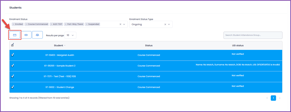Uncheck the Student Change row checkbox
The width and height of the screenshot is (291, 112).
coord(13,87)
